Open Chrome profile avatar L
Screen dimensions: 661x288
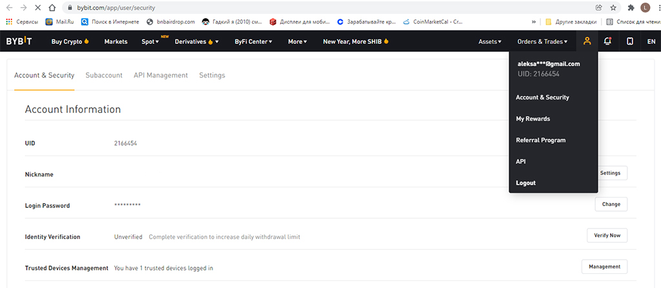pos(645,8)
